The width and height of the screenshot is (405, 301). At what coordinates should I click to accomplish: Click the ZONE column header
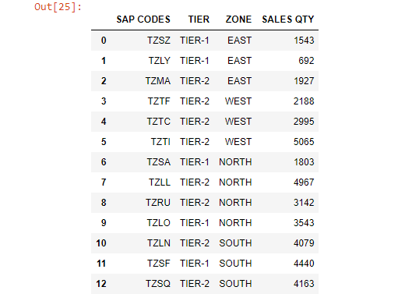click(x=238, y=19)
